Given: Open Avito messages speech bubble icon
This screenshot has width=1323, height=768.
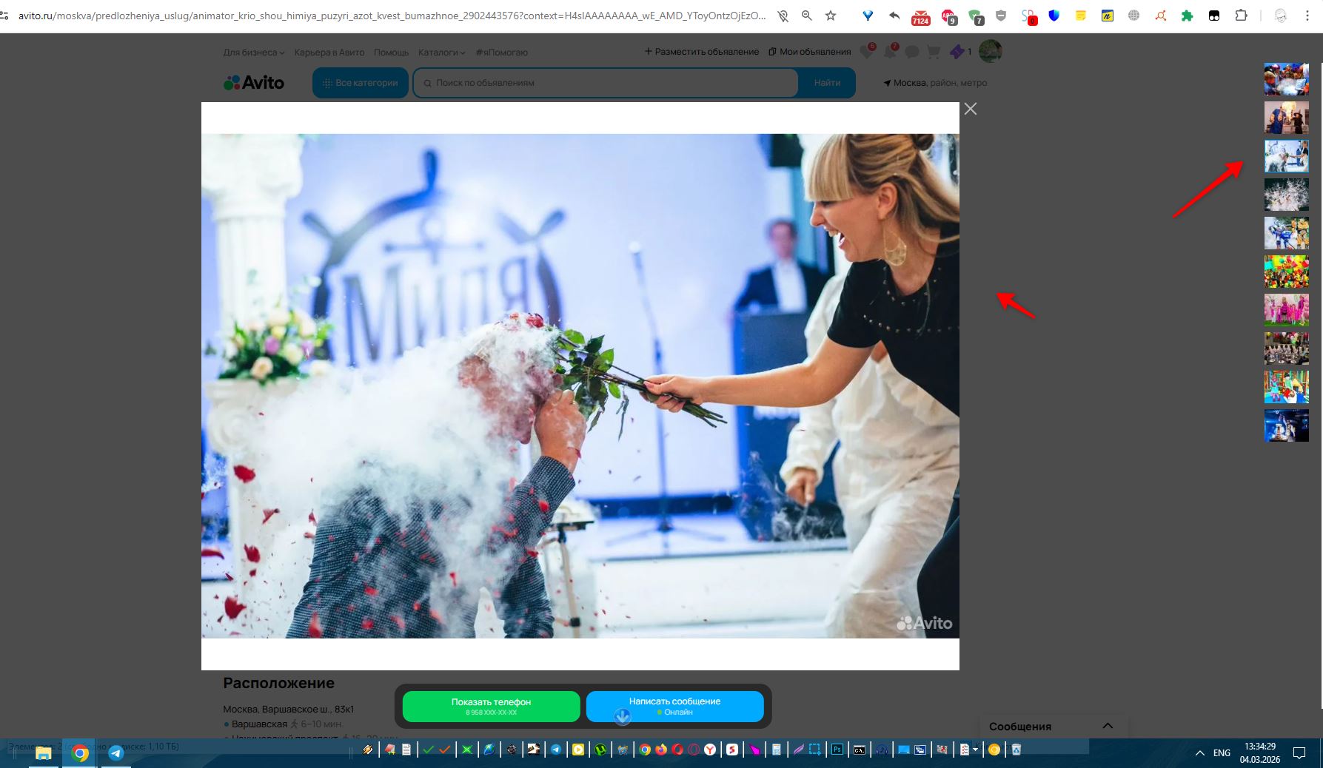Looking at the screenshot, I should (912, 52).
